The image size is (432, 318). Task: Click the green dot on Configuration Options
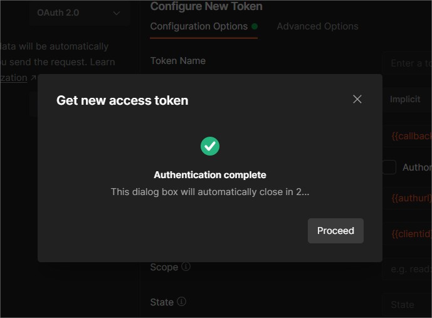[255, 26]
